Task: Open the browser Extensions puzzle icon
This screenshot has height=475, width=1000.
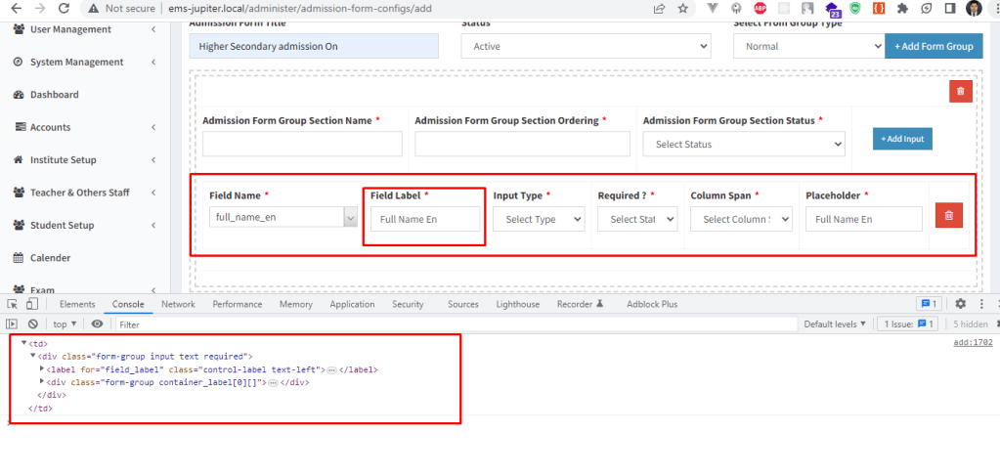Action: coord(902,8)
